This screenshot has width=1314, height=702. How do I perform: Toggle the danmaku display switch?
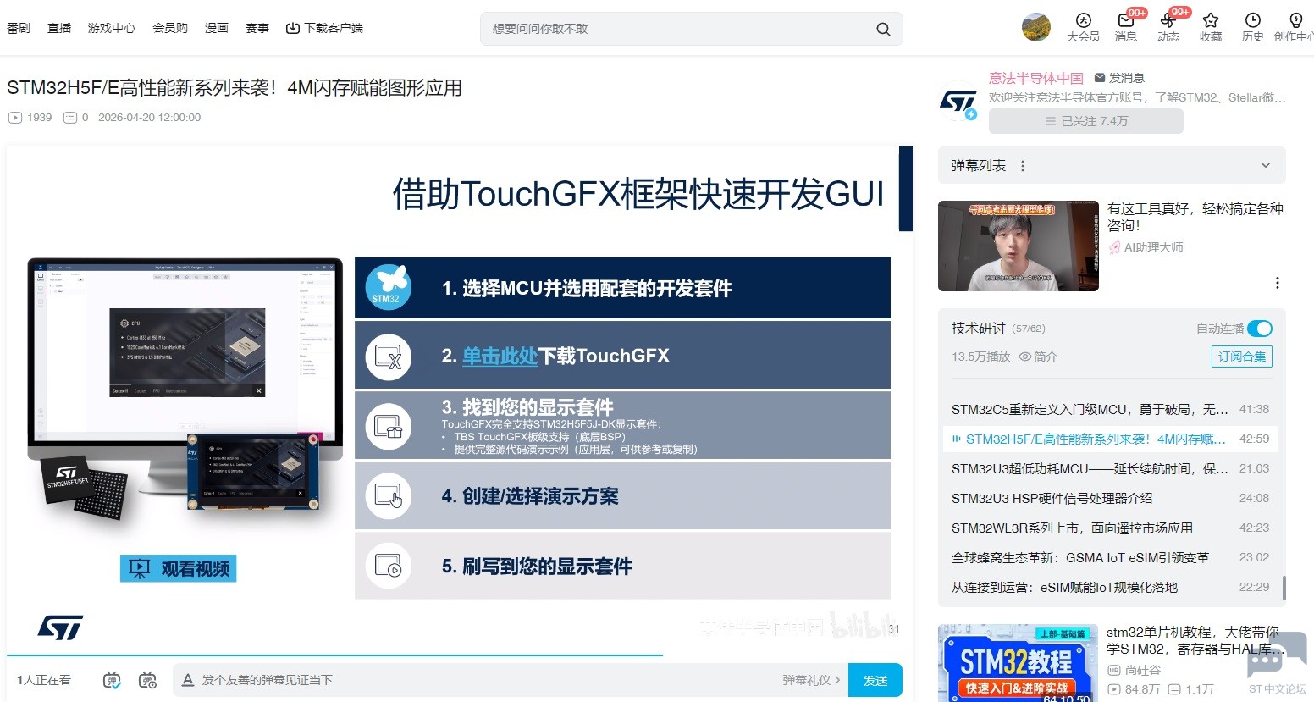coord(112,680)
